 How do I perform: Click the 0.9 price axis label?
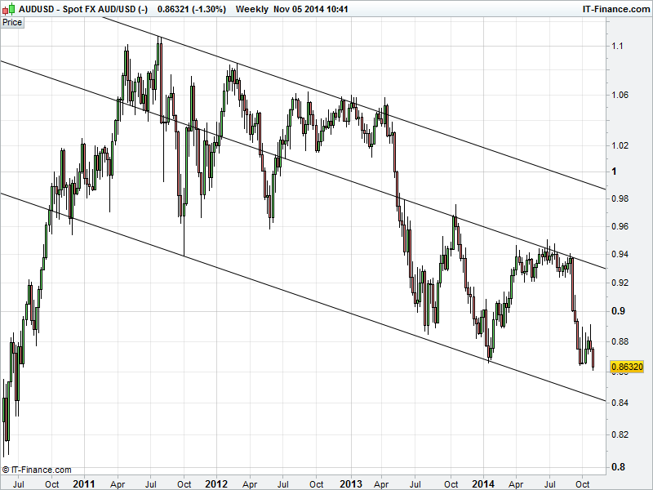[618, 311]
